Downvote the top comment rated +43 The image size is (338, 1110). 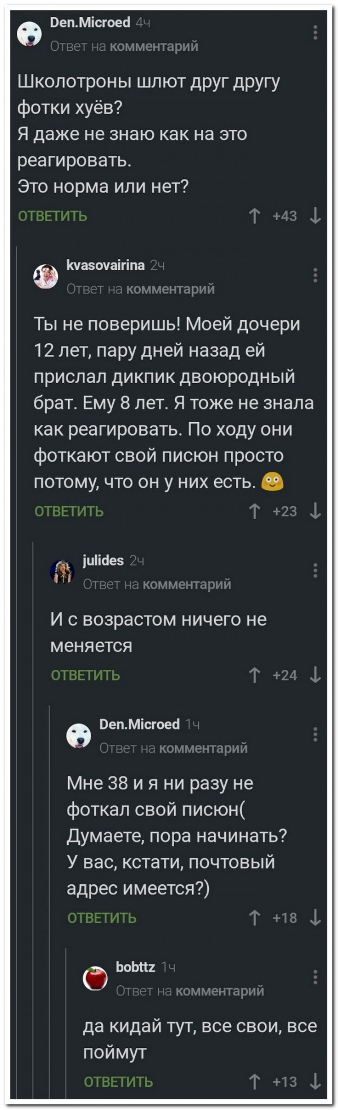315,216
